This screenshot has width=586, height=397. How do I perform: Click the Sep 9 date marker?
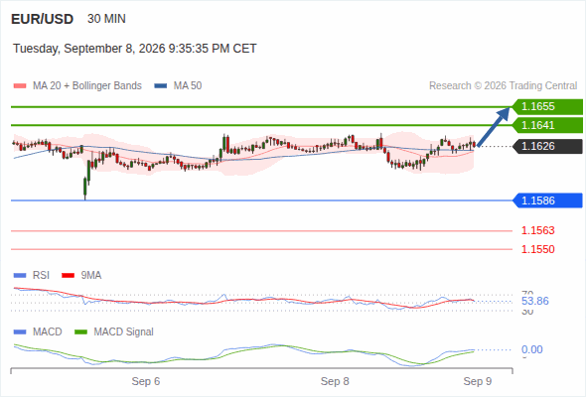click(x=478, y=381)
